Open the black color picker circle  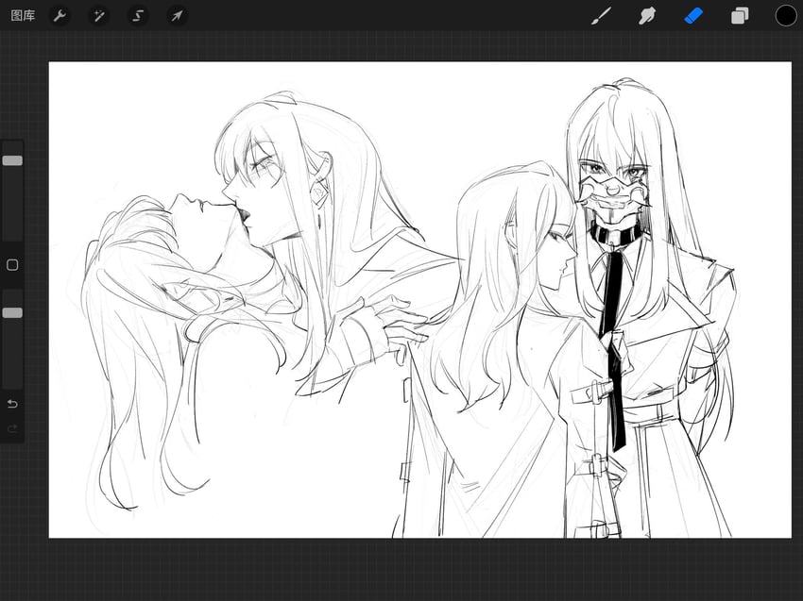coord(786,16)
